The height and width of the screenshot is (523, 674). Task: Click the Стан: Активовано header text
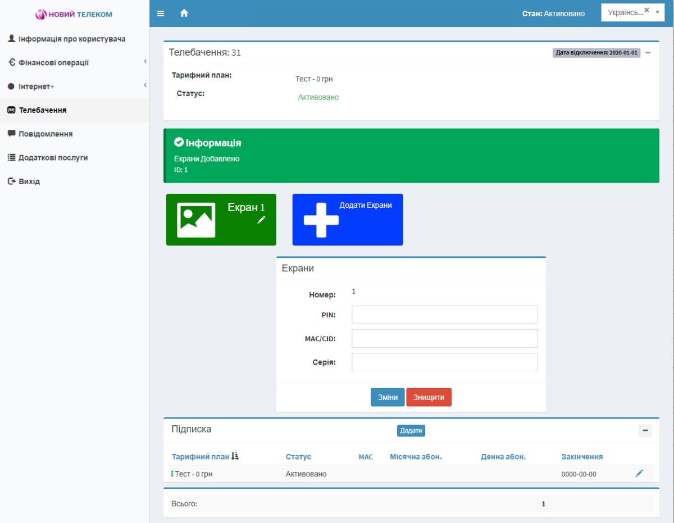coord(553,13)
